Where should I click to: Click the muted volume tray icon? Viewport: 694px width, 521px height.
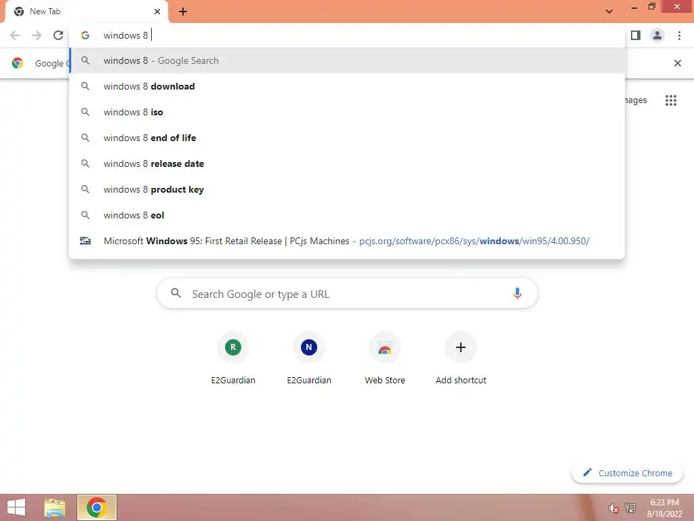pos(613,507)
